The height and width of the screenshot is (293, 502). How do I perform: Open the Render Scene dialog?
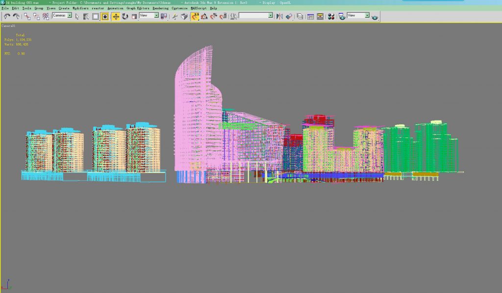coord(342,16)
